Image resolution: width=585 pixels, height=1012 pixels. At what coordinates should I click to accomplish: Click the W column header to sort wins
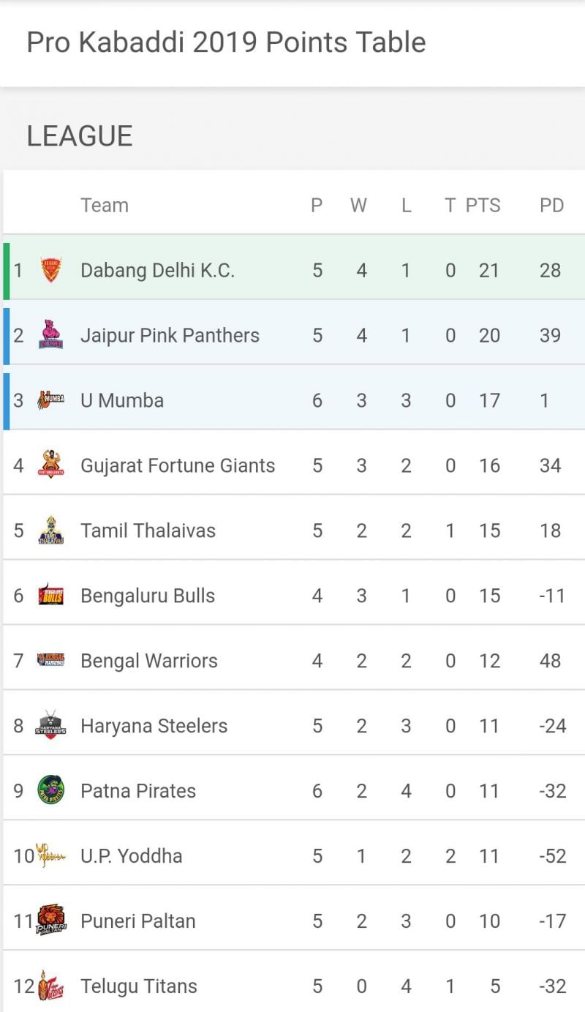coord(359,206)
